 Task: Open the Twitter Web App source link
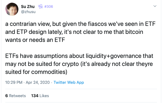point(69,82)
